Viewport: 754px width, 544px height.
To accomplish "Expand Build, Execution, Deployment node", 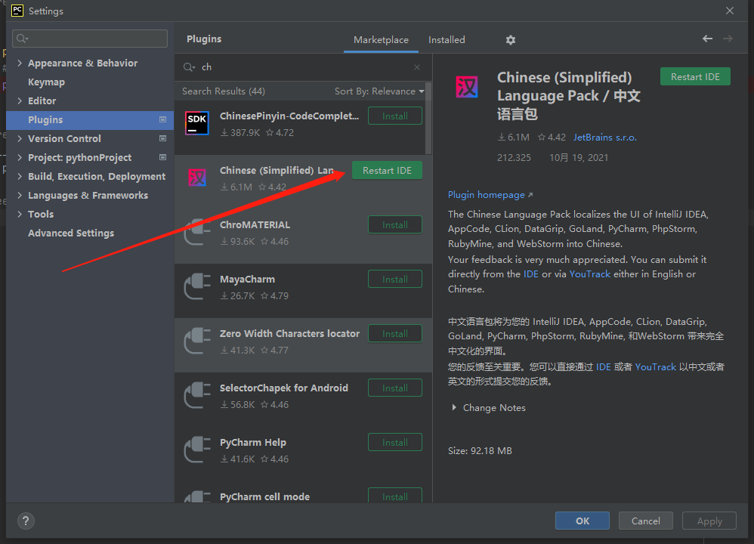I will click(20, 176).
